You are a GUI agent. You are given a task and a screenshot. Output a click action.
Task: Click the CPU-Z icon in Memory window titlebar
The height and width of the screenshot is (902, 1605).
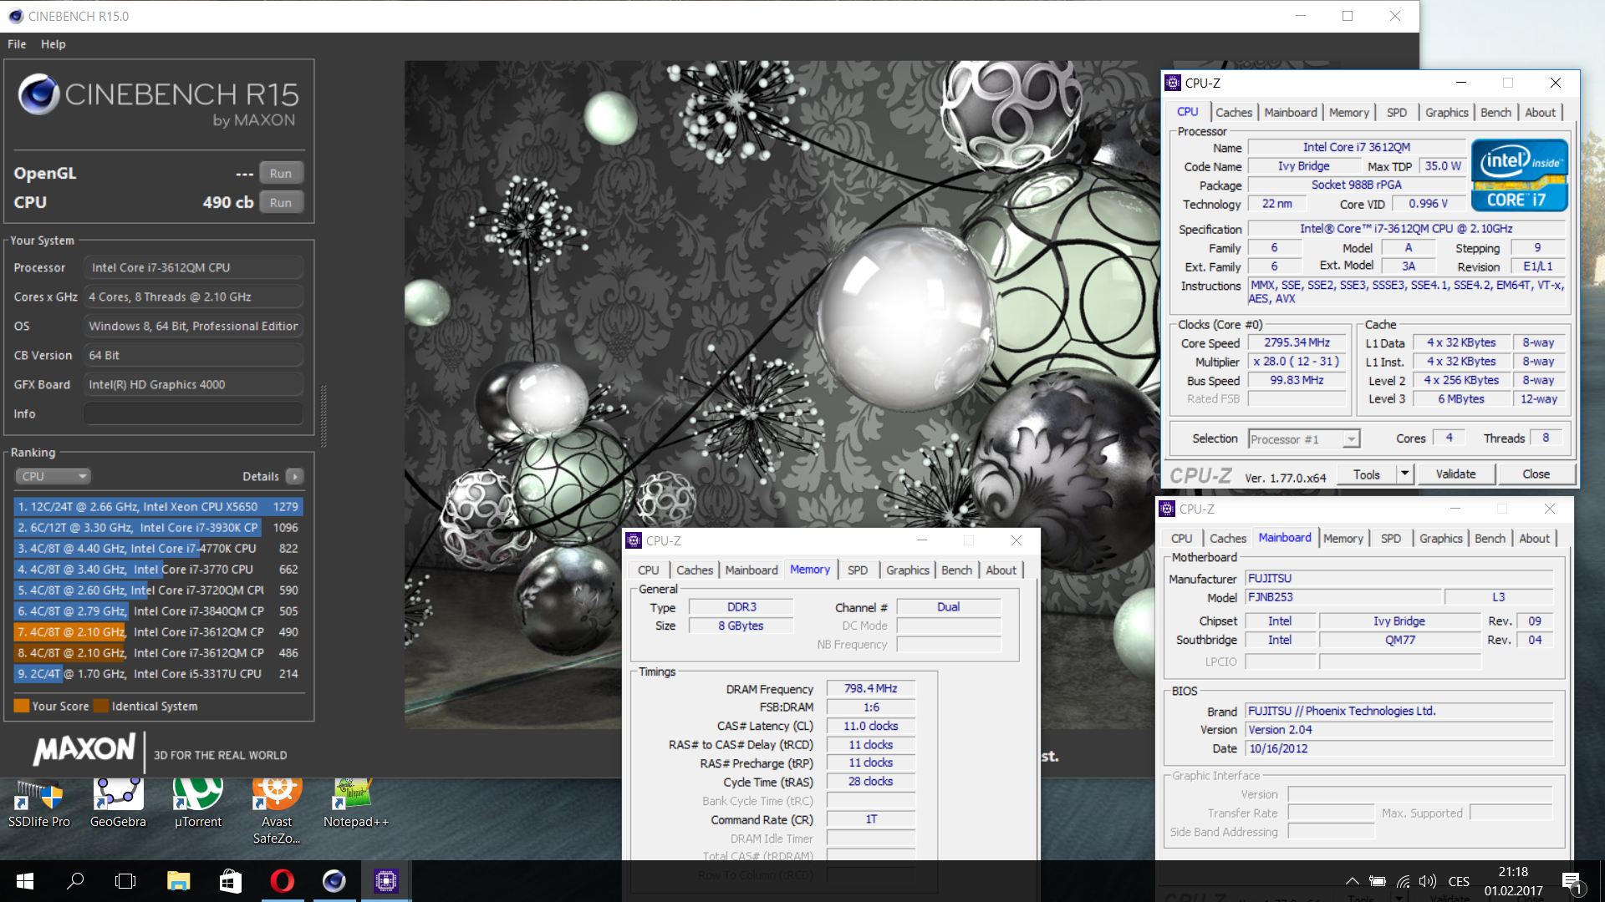[634, 540]
